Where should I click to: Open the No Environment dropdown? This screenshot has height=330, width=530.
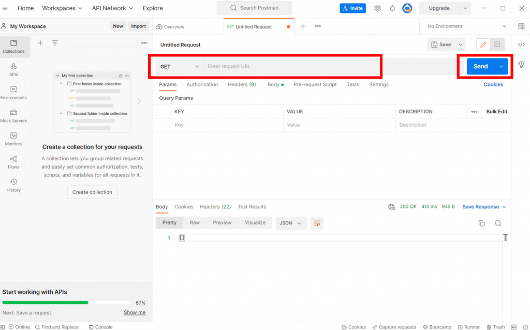coord(466,26)
